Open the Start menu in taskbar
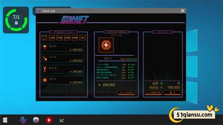223x125 pixels. (x=5, y=120)
